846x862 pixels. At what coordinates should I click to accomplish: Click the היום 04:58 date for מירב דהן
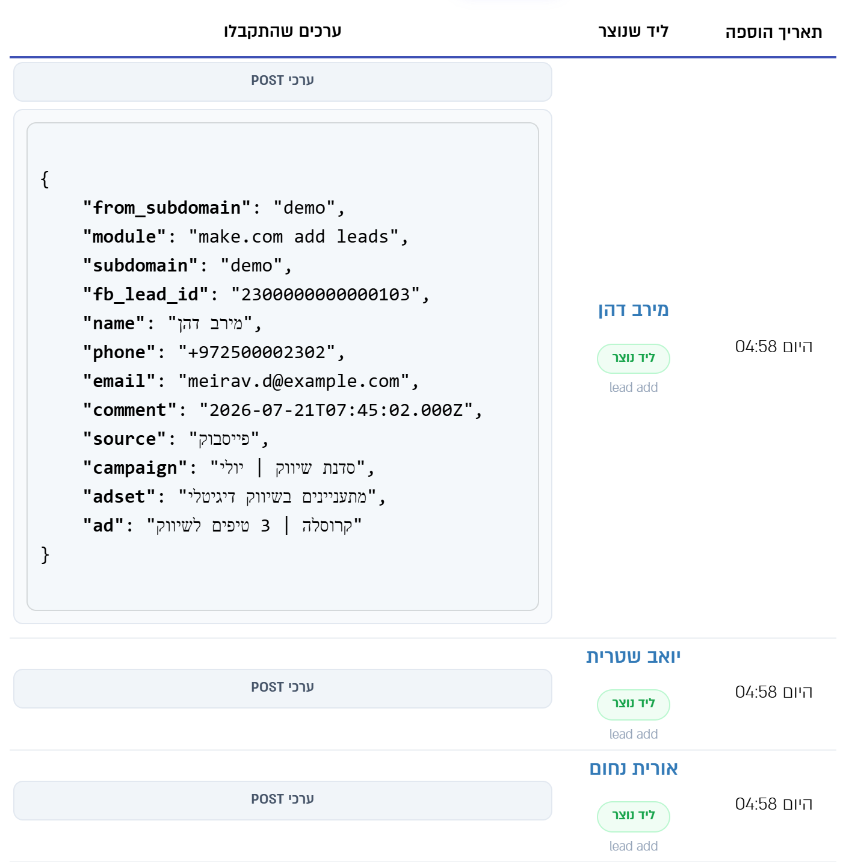(774, 347)
